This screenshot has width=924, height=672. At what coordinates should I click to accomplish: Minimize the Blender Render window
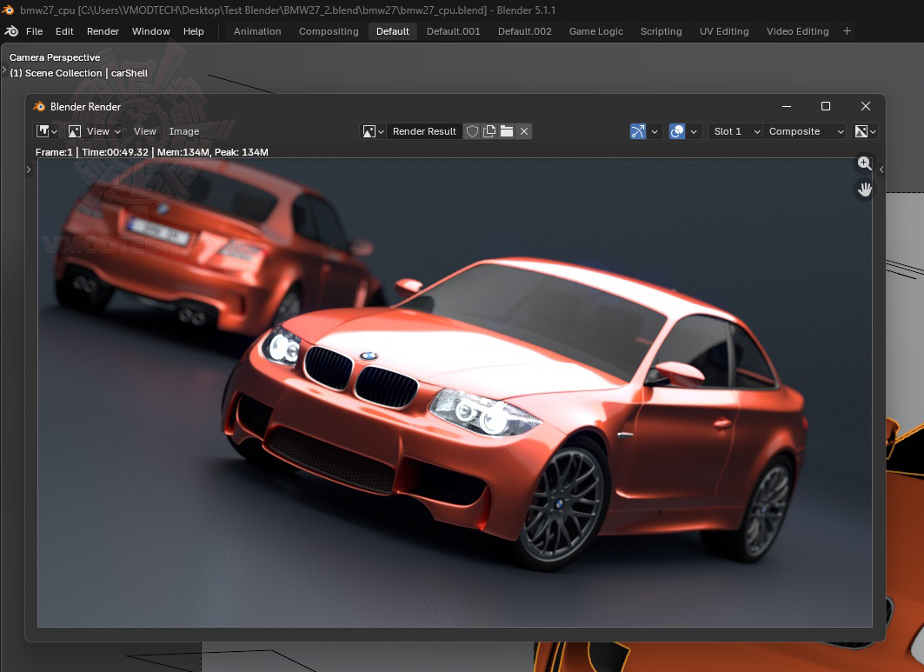(x=786, y=106)
